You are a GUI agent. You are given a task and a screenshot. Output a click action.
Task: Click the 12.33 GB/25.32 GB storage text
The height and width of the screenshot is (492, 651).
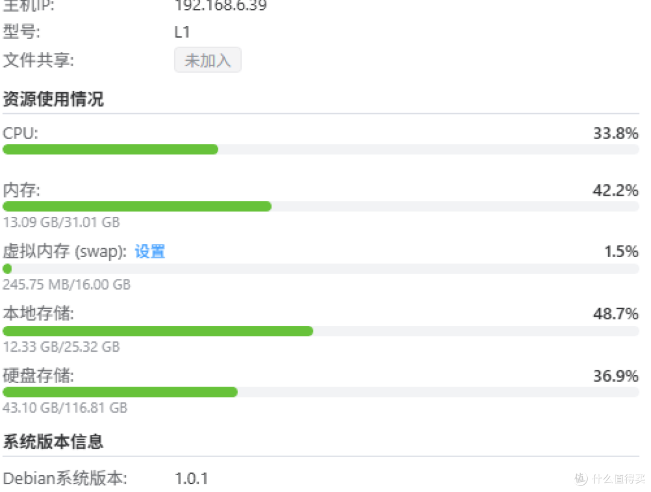(x=61, y=346)
